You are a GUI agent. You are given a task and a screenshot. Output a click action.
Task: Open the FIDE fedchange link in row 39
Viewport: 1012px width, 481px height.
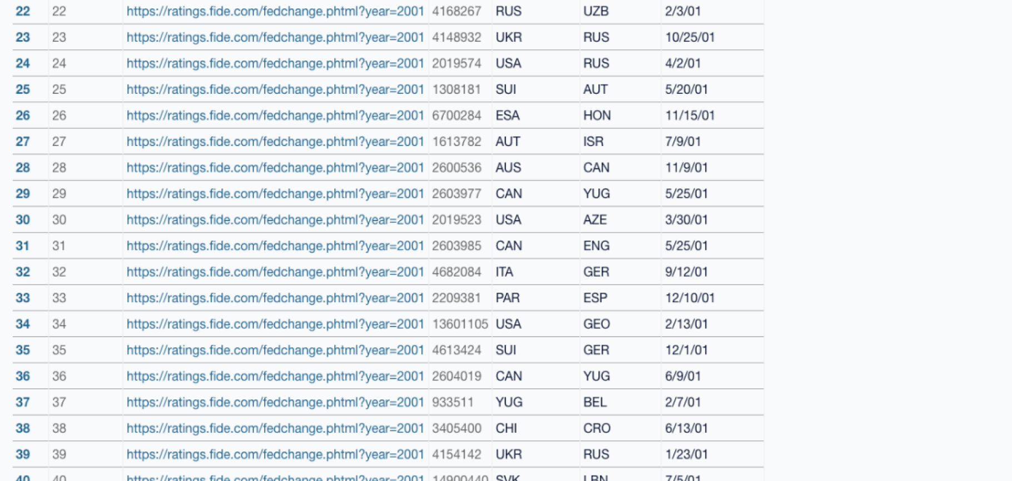pyautogui.click(x=275, y=454)
